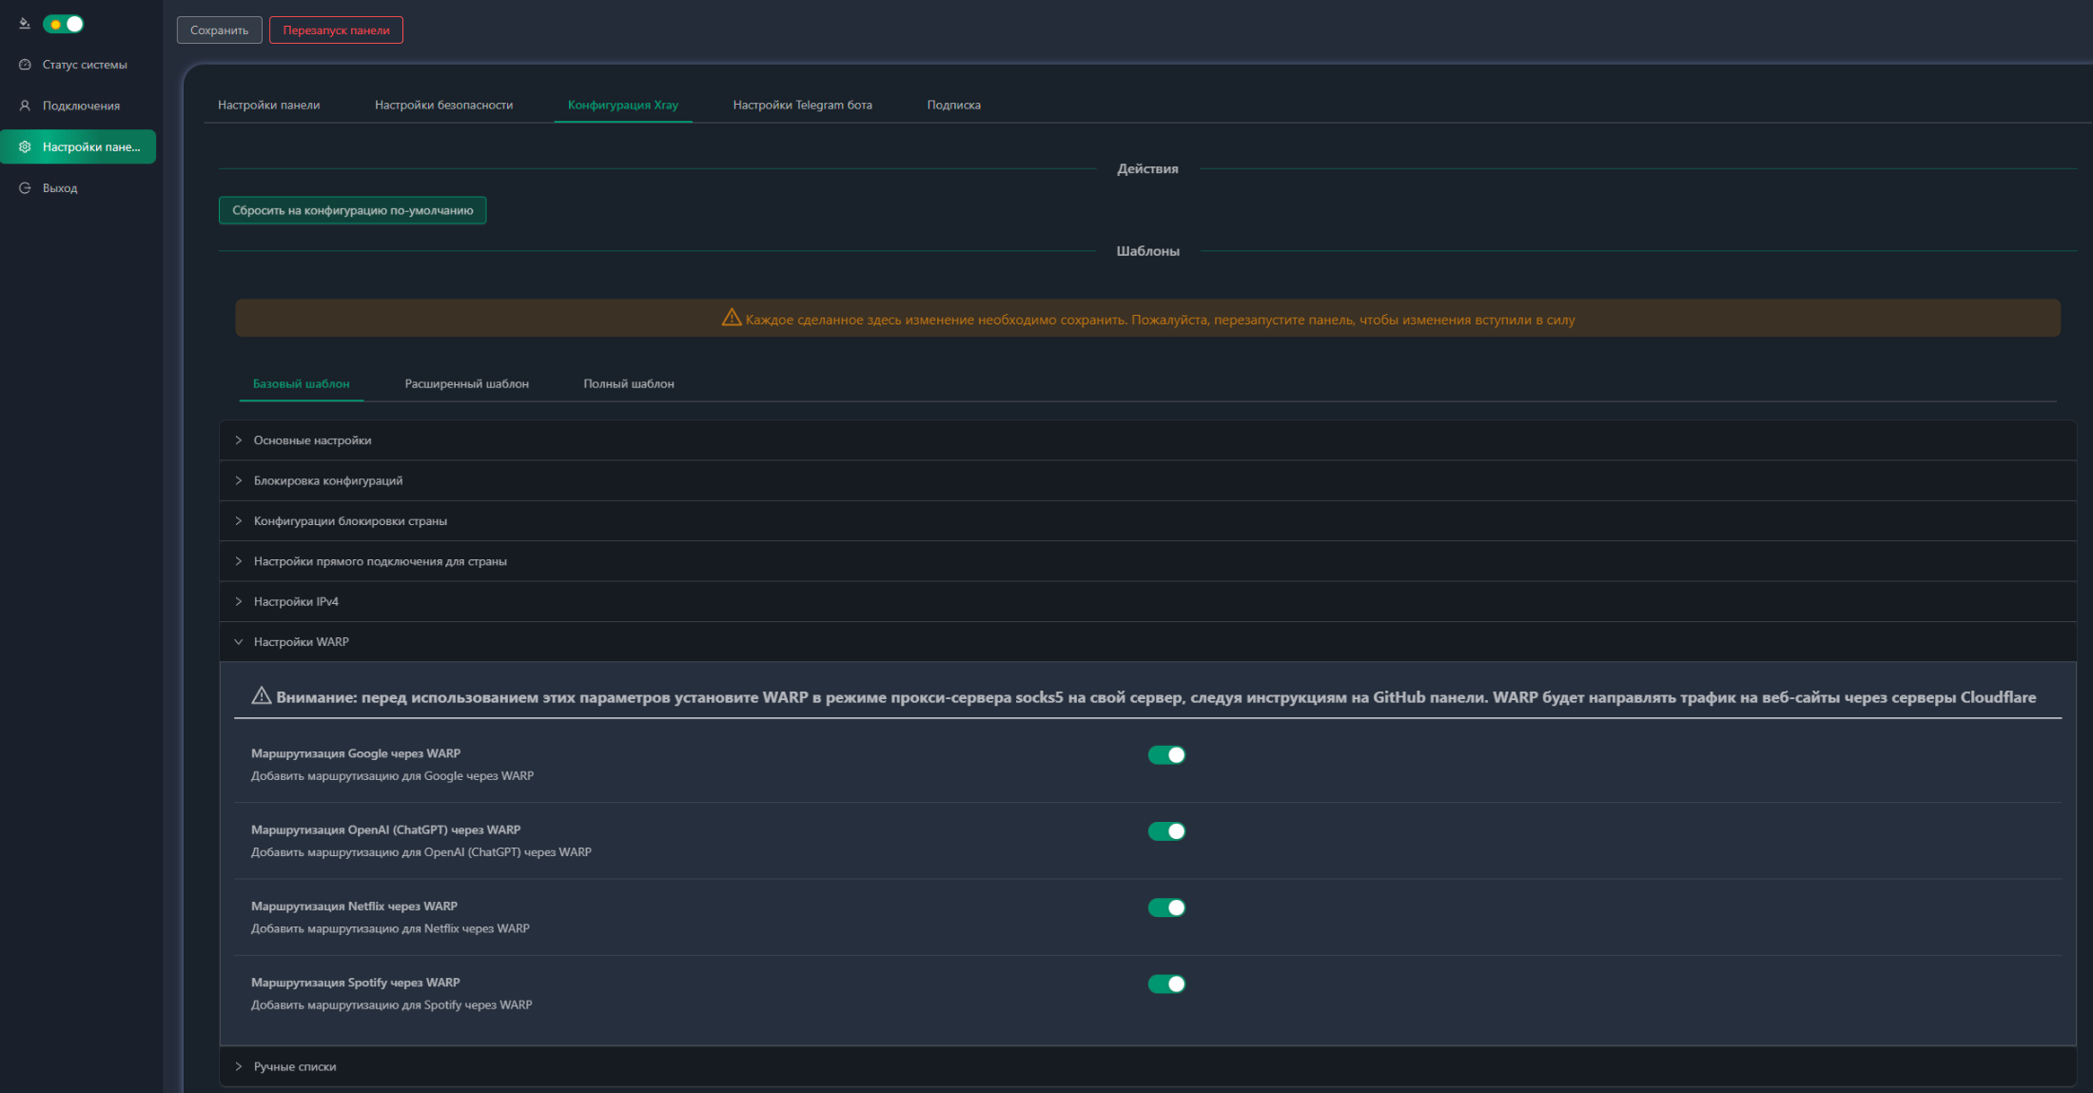2093x1093 pixels.
Task: Expand the Настройки IPv4 section
Action: click(x=1147, y=601)
